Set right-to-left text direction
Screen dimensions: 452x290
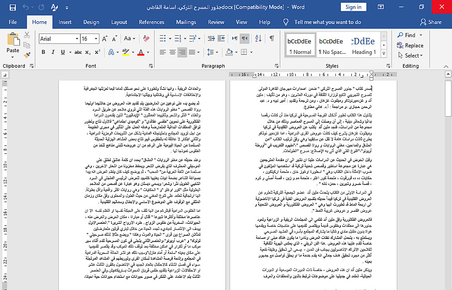point(245,38)
